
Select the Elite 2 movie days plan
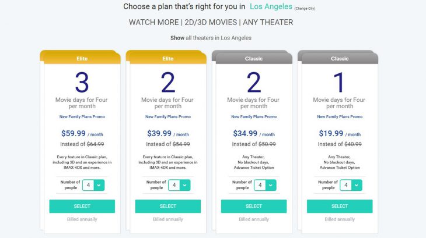click(x=167, y=206)
